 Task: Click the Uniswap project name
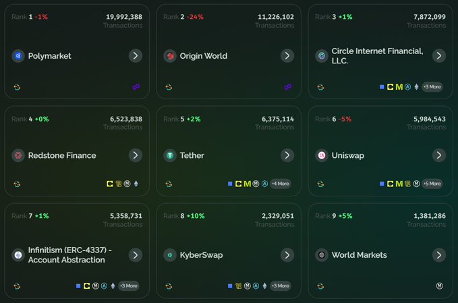click(348, 155)
